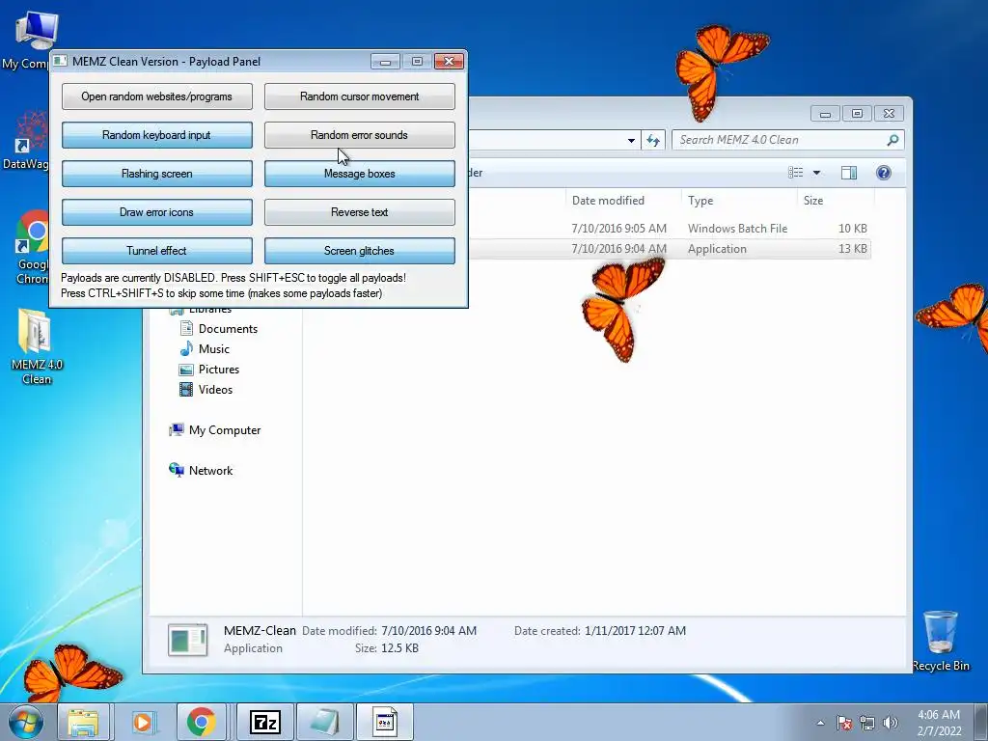The image size is (988, 741).
Task: Open Explorer help question mark
Action: [x=884, y=173]
